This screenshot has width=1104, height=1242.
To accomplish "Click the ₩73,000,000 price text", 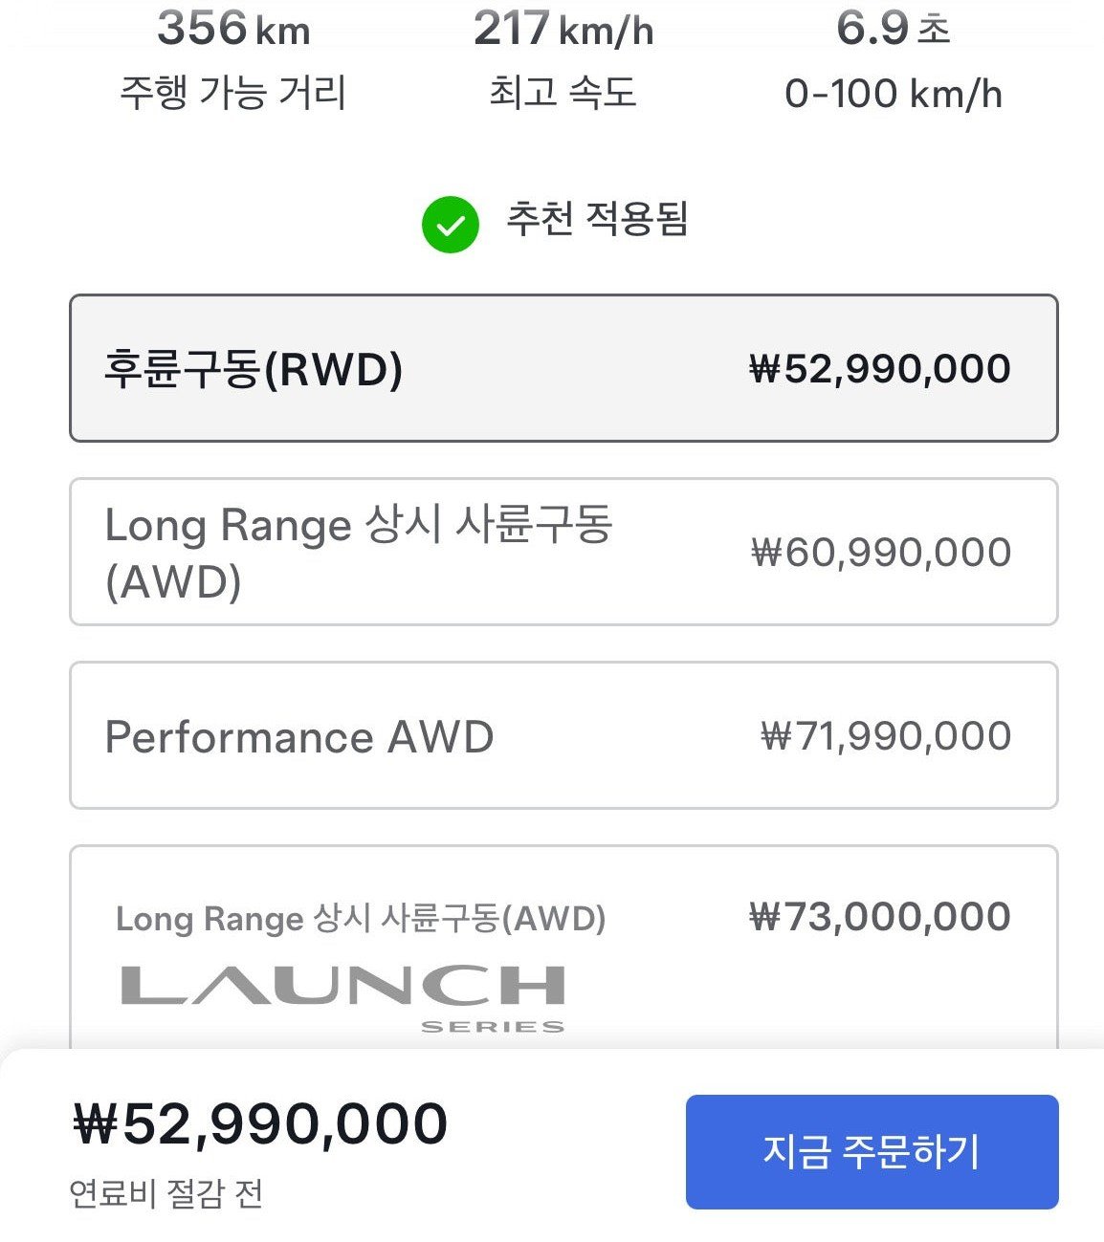I will pyautogui.click(x=880, y=917).
